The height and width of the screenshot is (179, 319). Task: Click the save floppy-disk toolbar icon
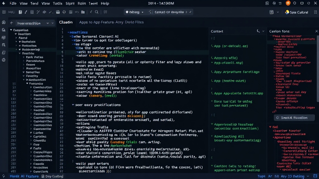[x=20, y=12]
